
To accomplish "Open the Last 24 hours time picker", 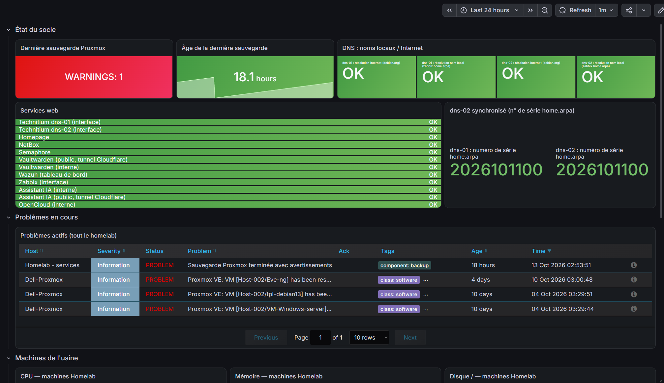I will tap(490, 10).
